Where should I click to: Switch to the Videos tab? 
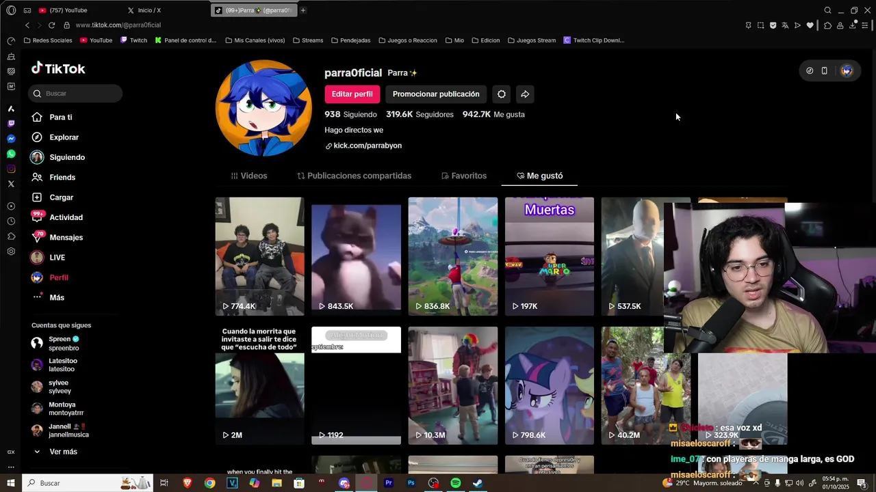tap(249, 176)
